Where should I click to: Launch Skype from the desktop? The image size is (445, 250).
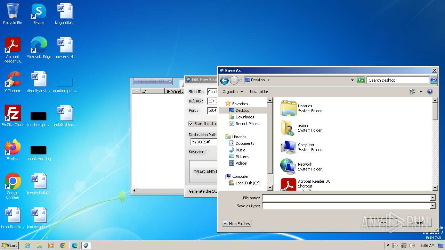pos(38,14)
